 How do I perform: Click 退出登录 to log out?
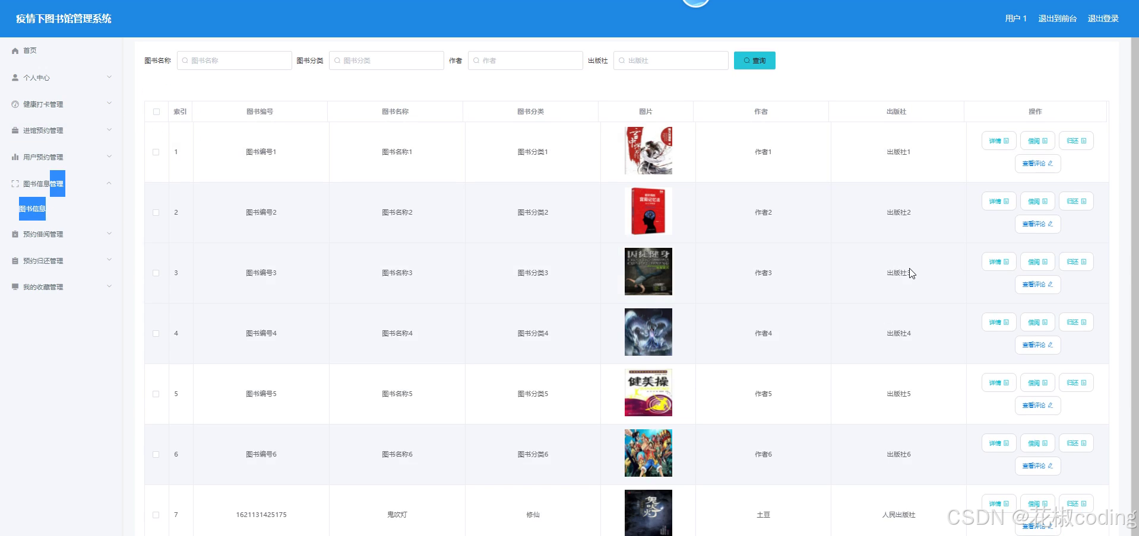pyautogui.click(x=1103, y=18)
